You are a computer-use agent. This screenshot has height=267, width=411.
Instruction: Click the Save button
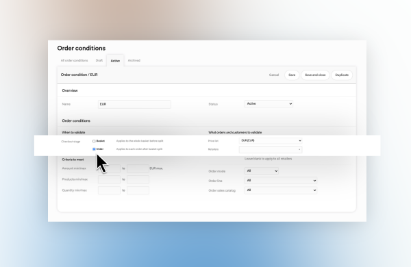292,75
